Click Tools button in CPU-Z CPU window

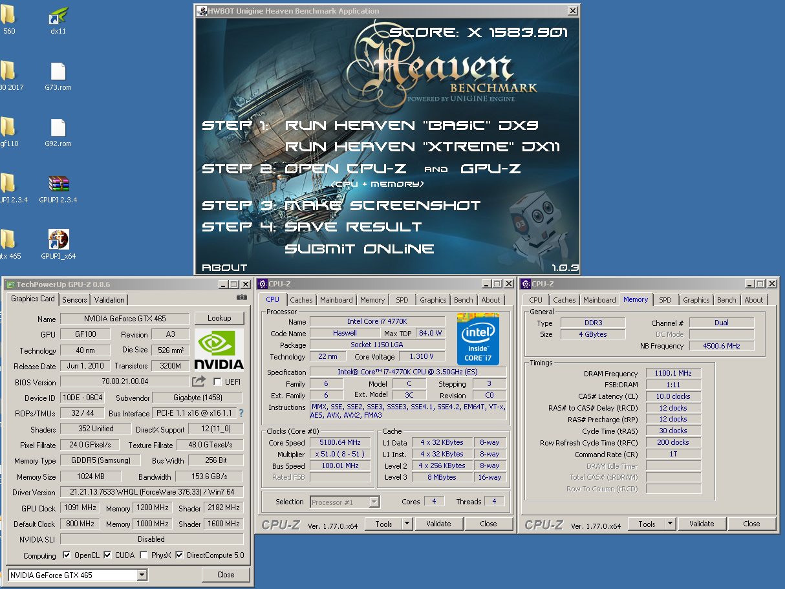coord(384,524)
